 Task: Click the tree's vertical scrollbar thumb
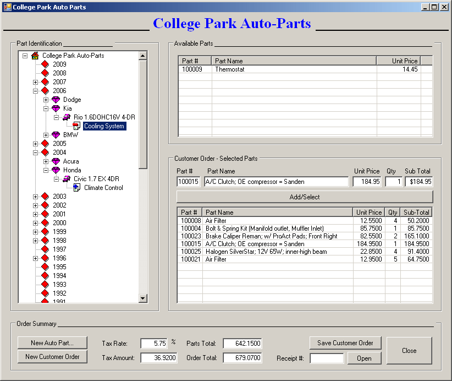[142, 114]
